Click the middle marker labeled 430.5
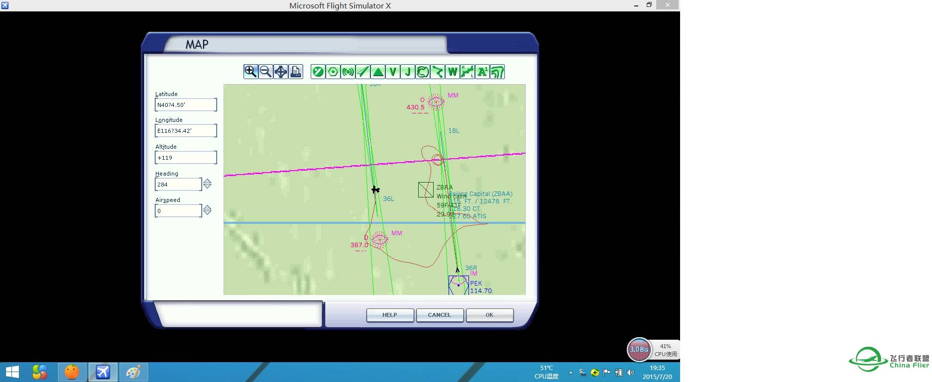The width and height of the screenshot is (932, 382). coord(436,101)
